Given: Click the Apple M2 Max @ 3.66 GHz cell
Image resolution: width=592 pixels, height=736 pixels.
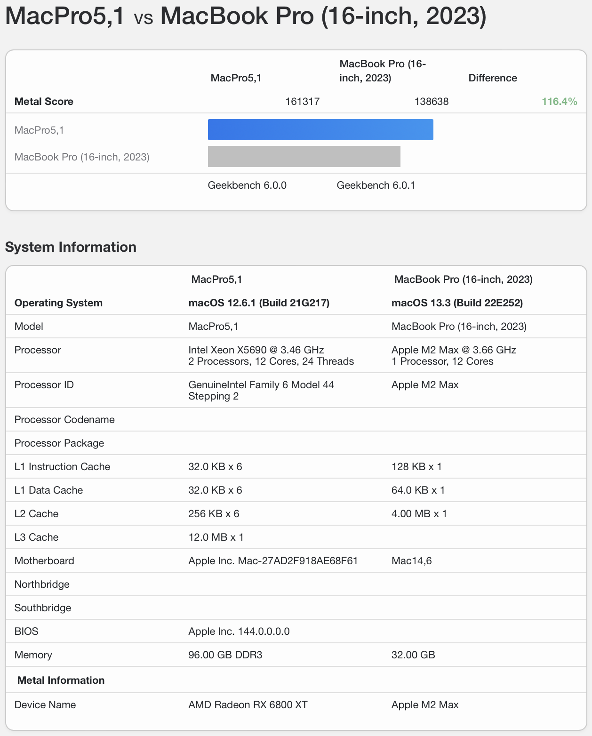Looking at the screenshot, I should pos(454,356).
